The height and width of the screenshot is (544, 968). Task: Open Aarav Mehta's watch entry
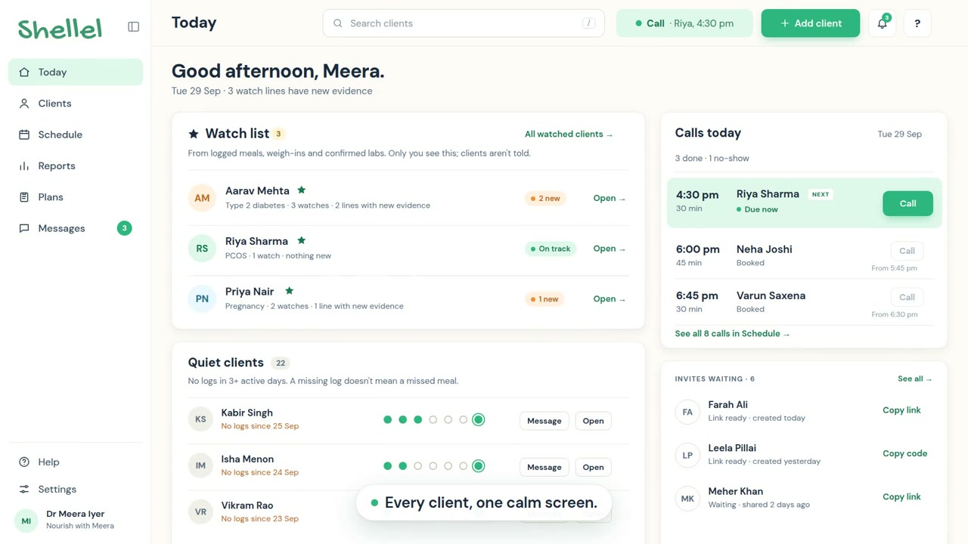(610, 198)
